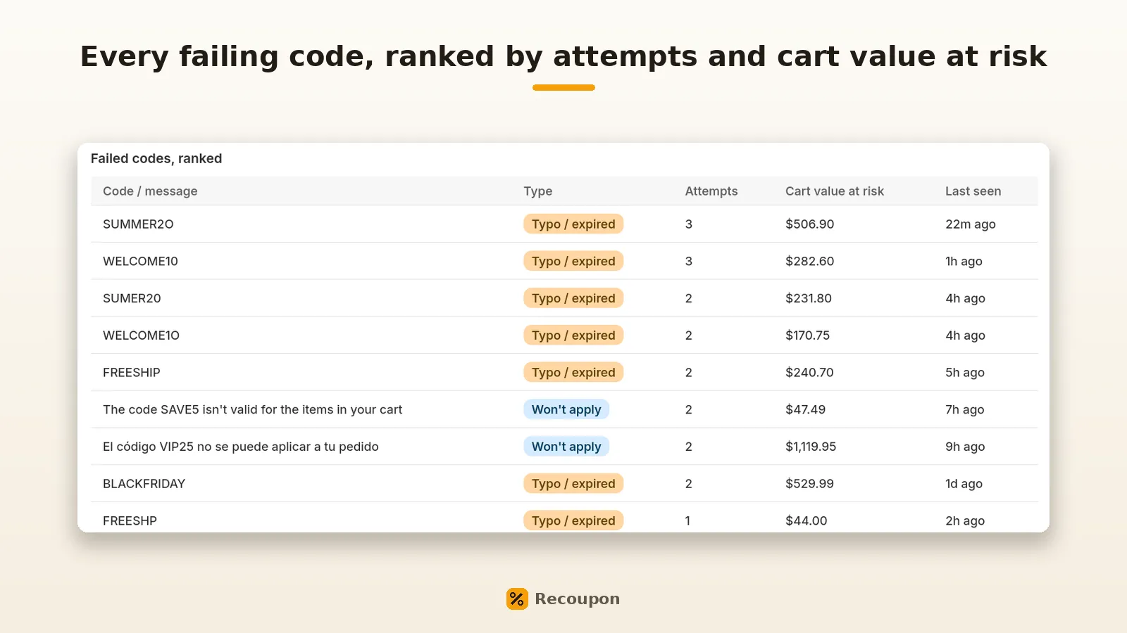Click the $240.70 cart value

pos(809,373)
